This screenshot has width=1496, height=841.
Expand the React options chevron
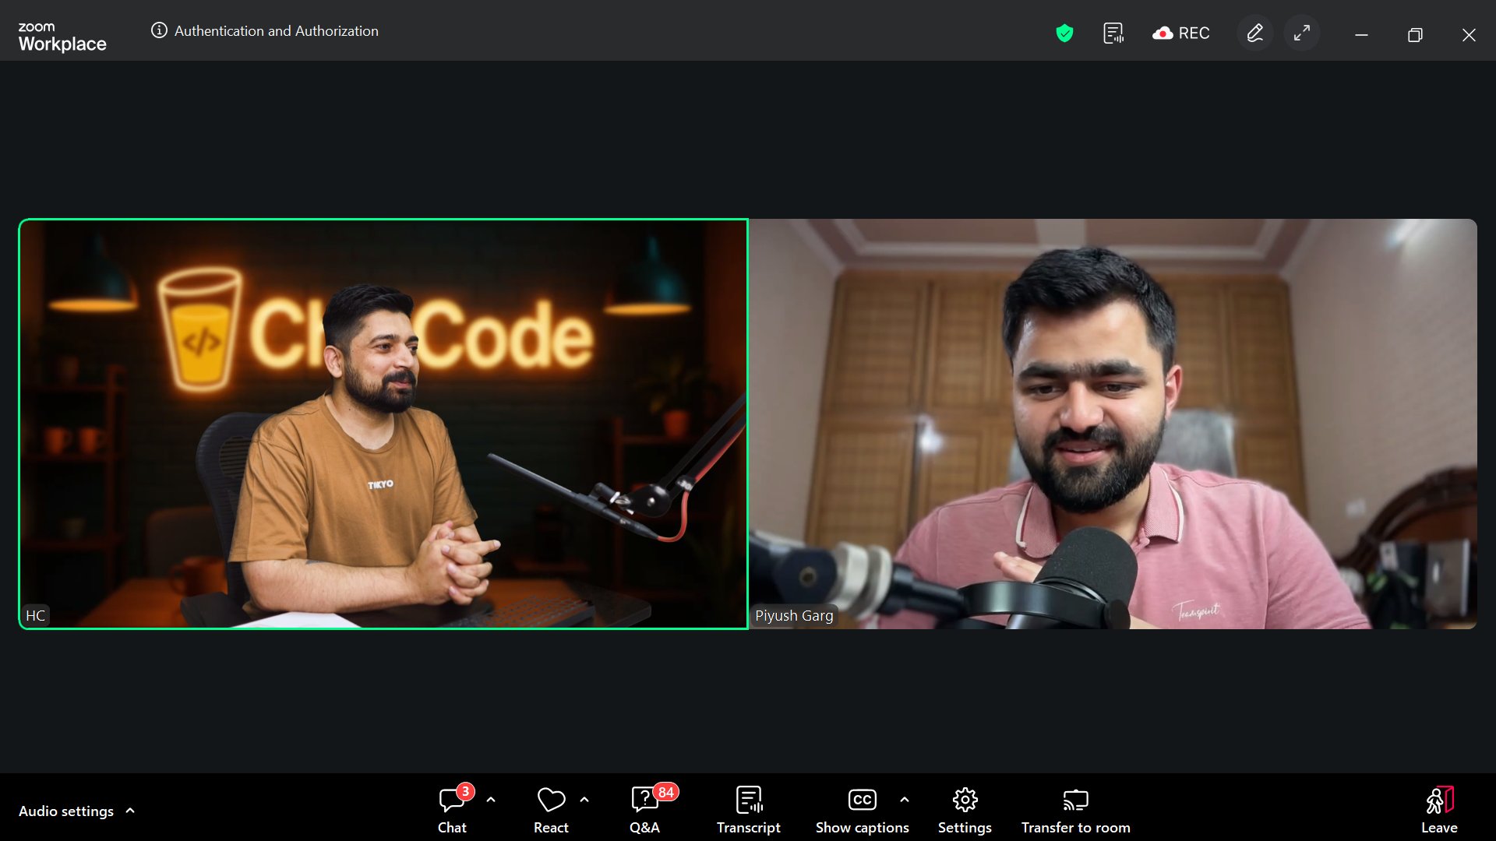coord(584,800)
